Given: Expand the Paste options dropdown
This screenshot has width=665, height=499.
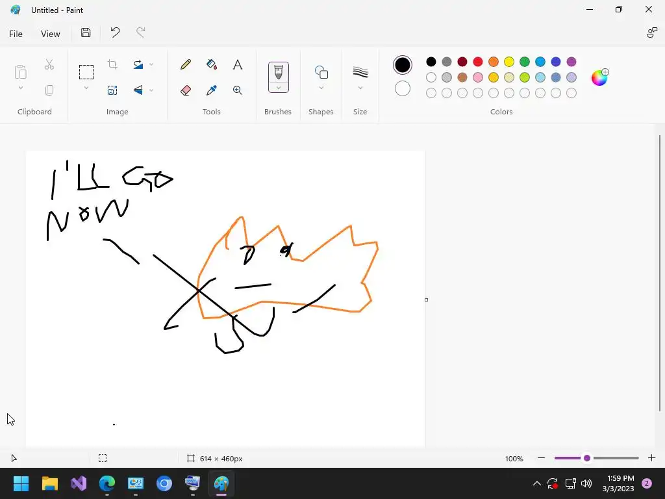Looking at the screenshot, I should (x=20, y=88).
